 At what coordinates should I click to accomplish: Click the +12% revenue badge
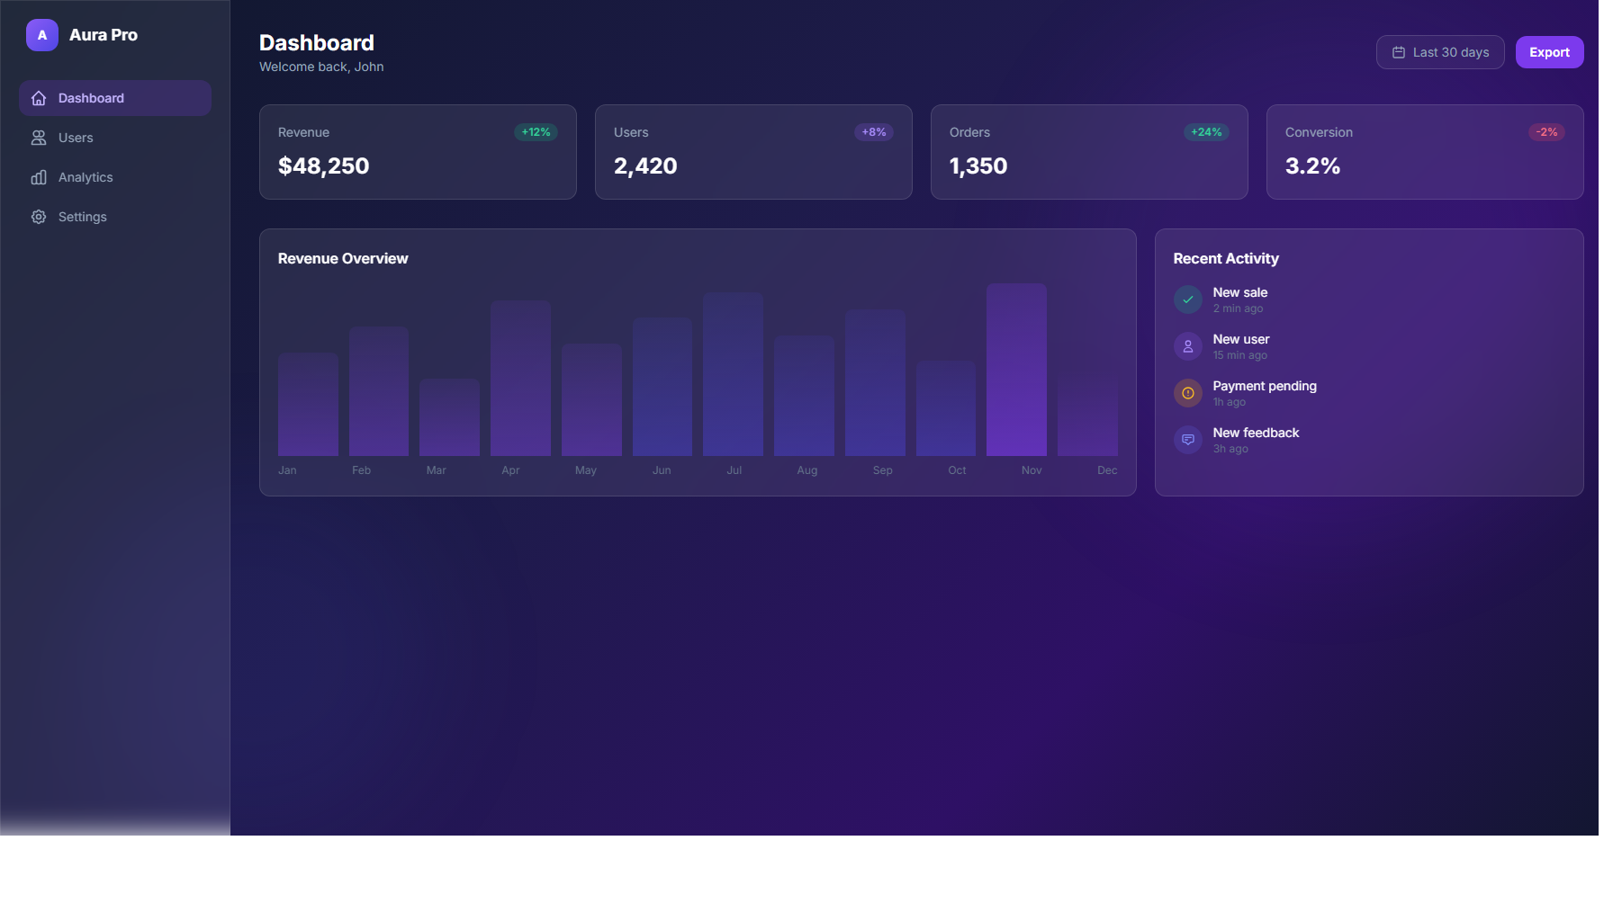pos(536,132)
